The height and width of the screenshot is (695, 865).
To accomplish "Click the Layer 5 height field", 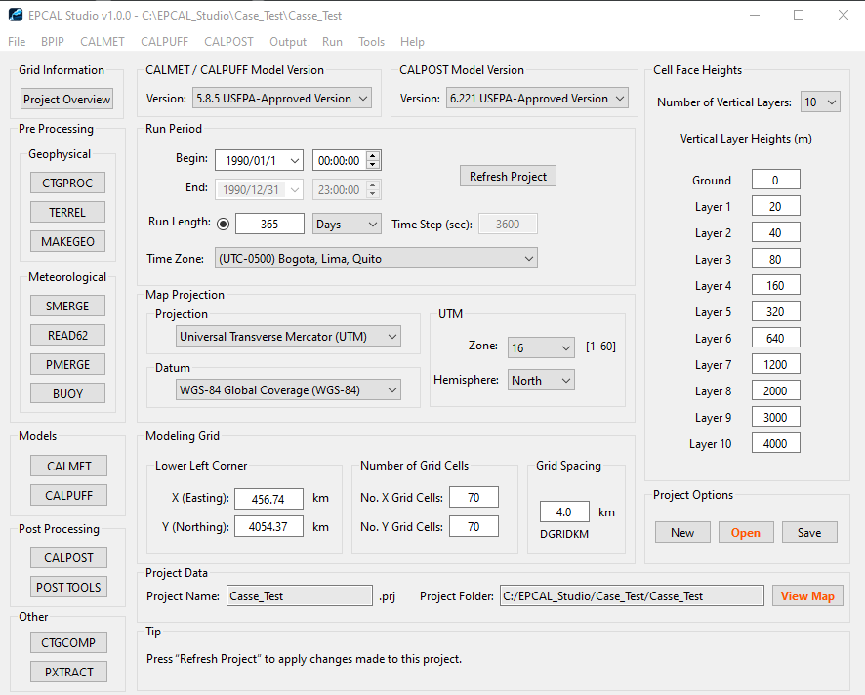I will pyautogui.click(x=775, y=311).
